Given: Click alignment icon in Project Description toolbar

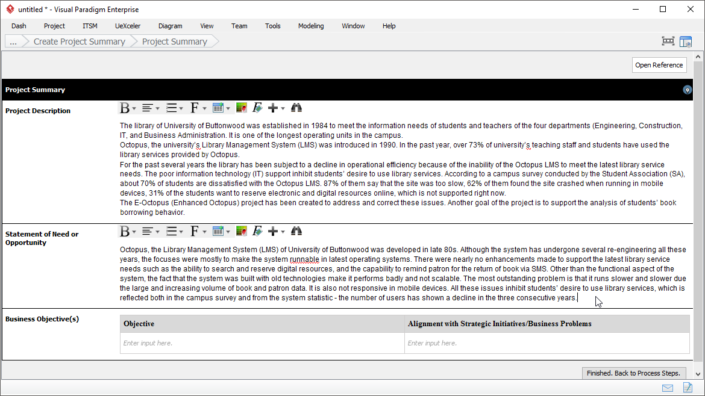Looking at the screenshot, I should (147, 108).
